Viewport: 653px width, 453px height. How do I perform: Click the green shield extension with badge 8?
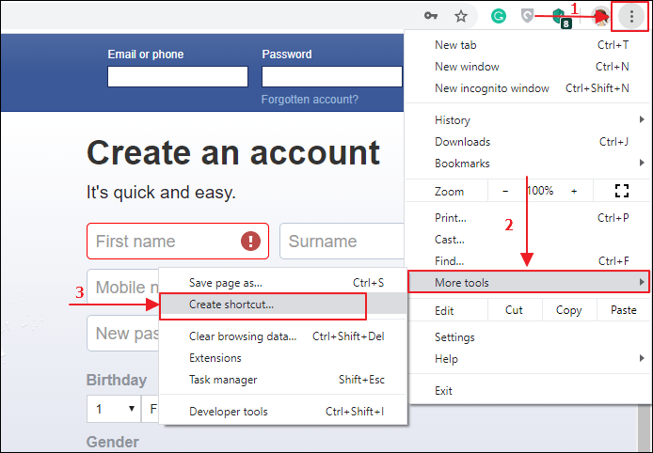(561, 18)
